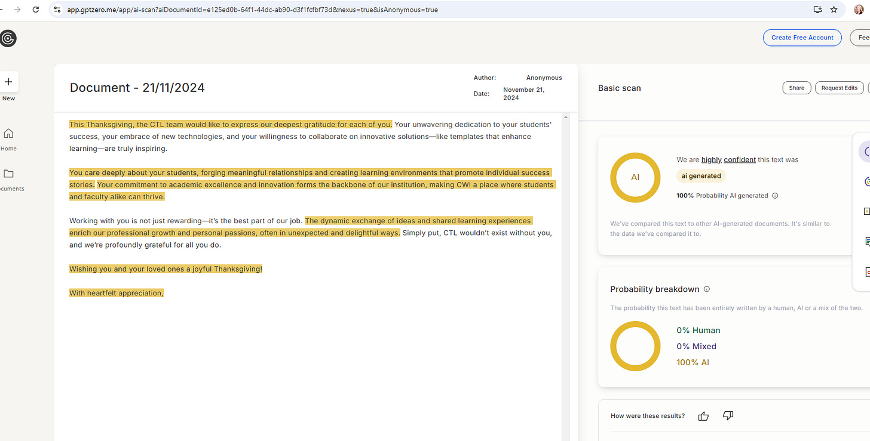Go forward using the browser forward arrow
Viewport: 870px width, 441px height.
pyautogui.click(x=17, y=10)
